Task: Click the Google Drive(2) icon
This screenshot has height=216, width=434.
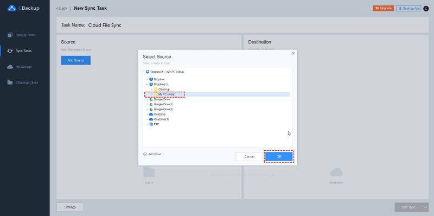Action: 151,110
